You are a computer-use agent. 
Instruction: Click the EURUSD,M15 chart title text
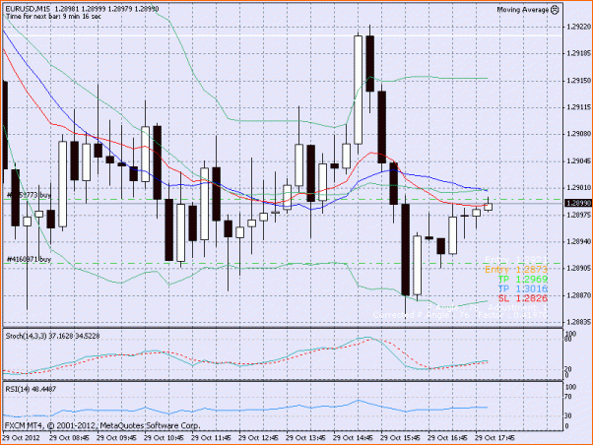29,9
